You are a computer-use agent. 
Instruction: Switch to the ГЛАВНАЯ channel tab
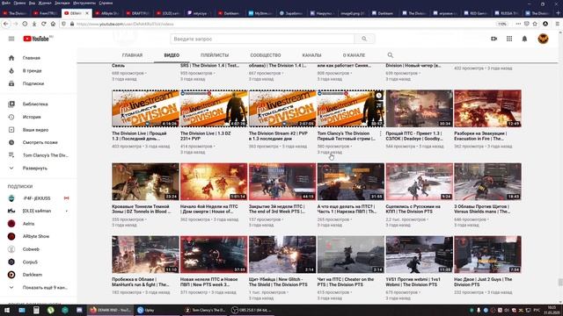point(132,55)
